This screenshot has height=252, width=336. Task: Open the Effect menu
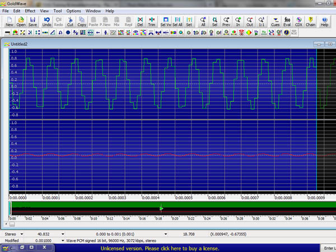pos(30,11)
